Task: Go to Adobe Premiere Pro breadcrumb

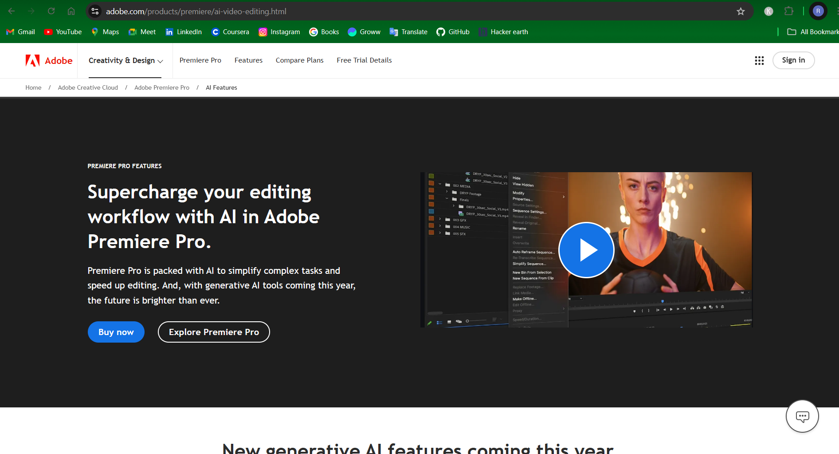Action: 162,87
